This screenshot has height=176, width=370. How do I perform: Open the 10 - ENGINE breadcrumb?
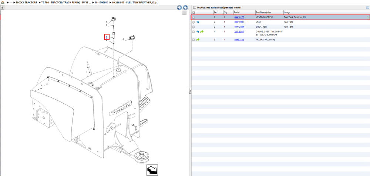[101, 2]
